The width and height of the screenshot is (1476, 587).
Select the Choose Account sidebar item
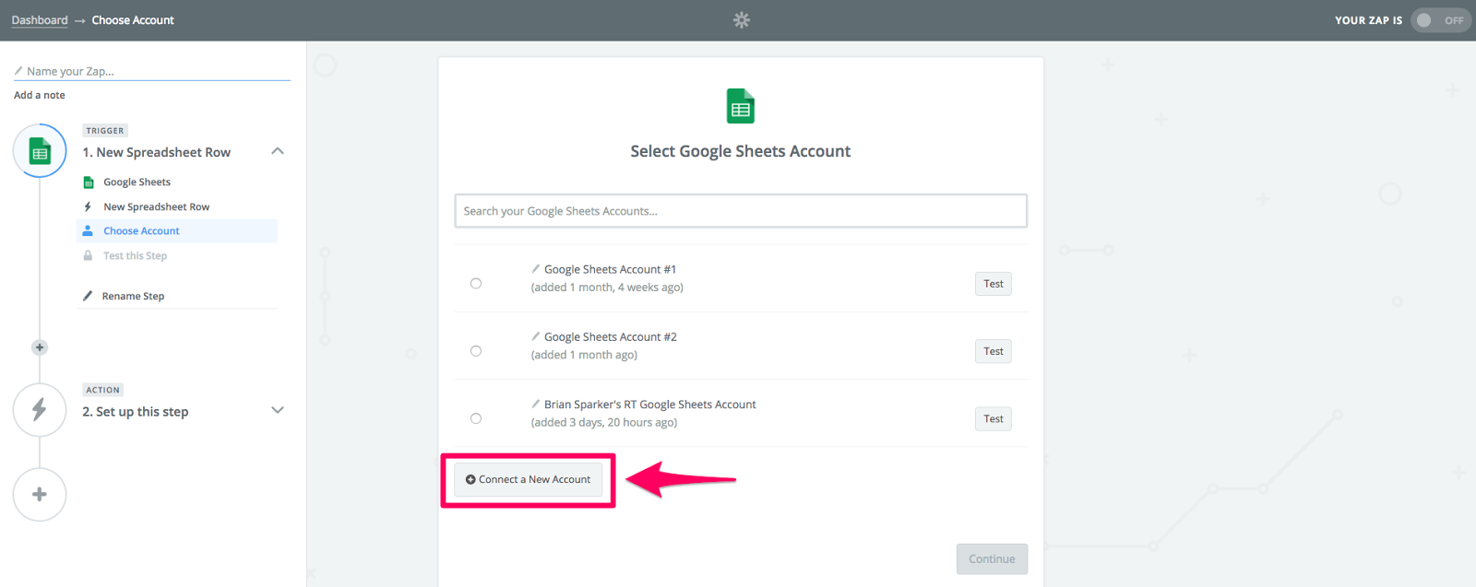coord(177,230)
